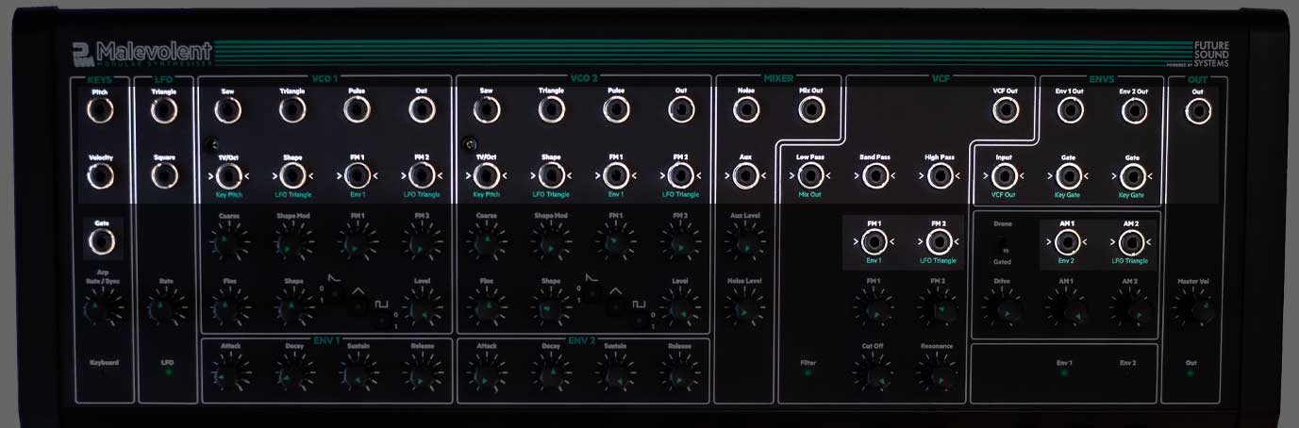Click the Arp Rate / Sync knob
This screenshot has height=428, width=1299.
(x=100, y=307)
